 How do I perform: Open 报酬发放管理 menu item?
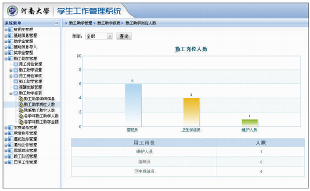tap(30, 87)
